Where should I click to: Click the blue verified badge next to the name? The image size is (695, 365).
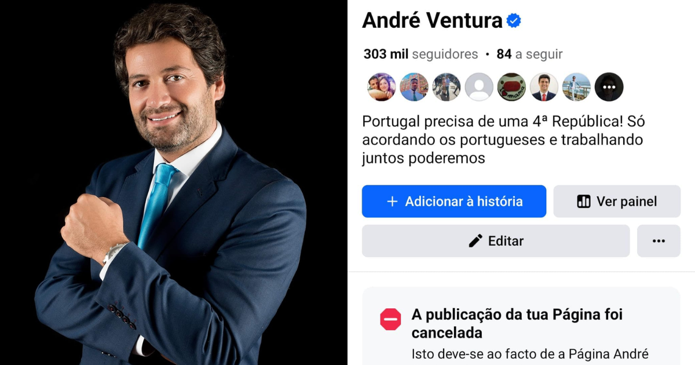(514, 21)
